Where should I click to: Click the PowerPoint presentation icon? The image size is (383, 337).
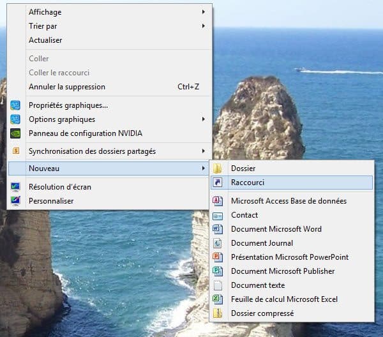point(218,257)
